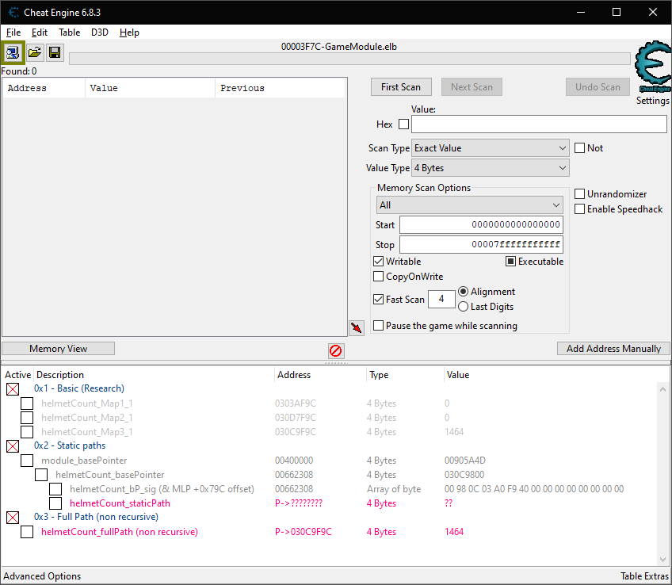This screenshot has width=672, height=585.
Task: Uncheck the Fast Scan checkbox
Action: 379,299
